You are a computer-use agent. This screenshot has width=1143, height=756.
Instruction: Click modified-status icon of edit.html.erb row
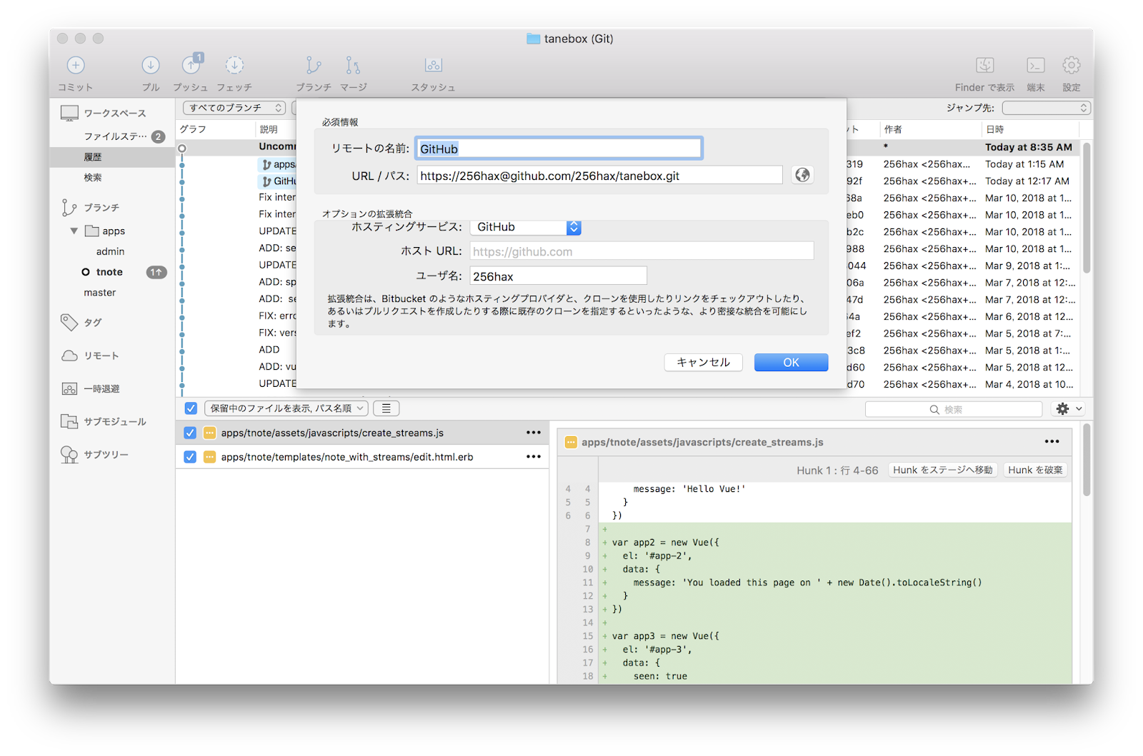(x=210, y=457)
